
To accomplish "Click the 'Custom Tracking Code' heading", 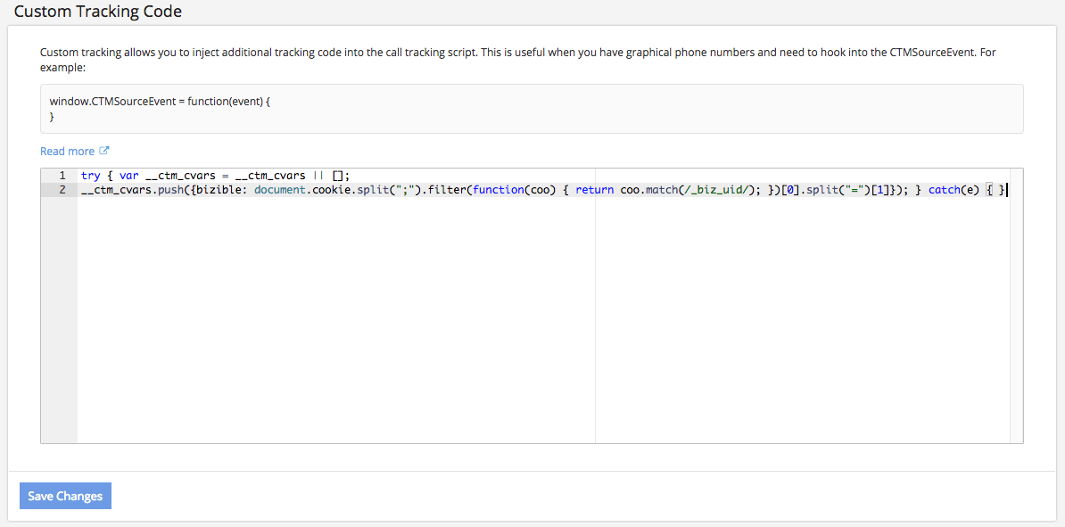I will pos(98,12).
